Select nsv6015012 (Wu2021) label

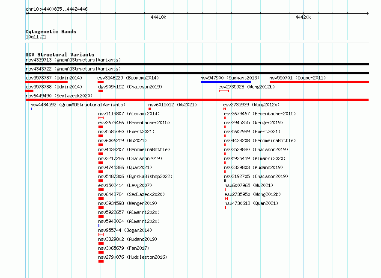(x=173, y=105)
